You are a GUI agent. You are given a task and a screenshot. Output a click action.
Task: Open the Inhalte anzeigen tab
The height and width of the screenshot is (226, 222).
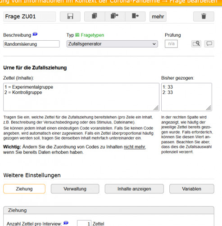134,189
